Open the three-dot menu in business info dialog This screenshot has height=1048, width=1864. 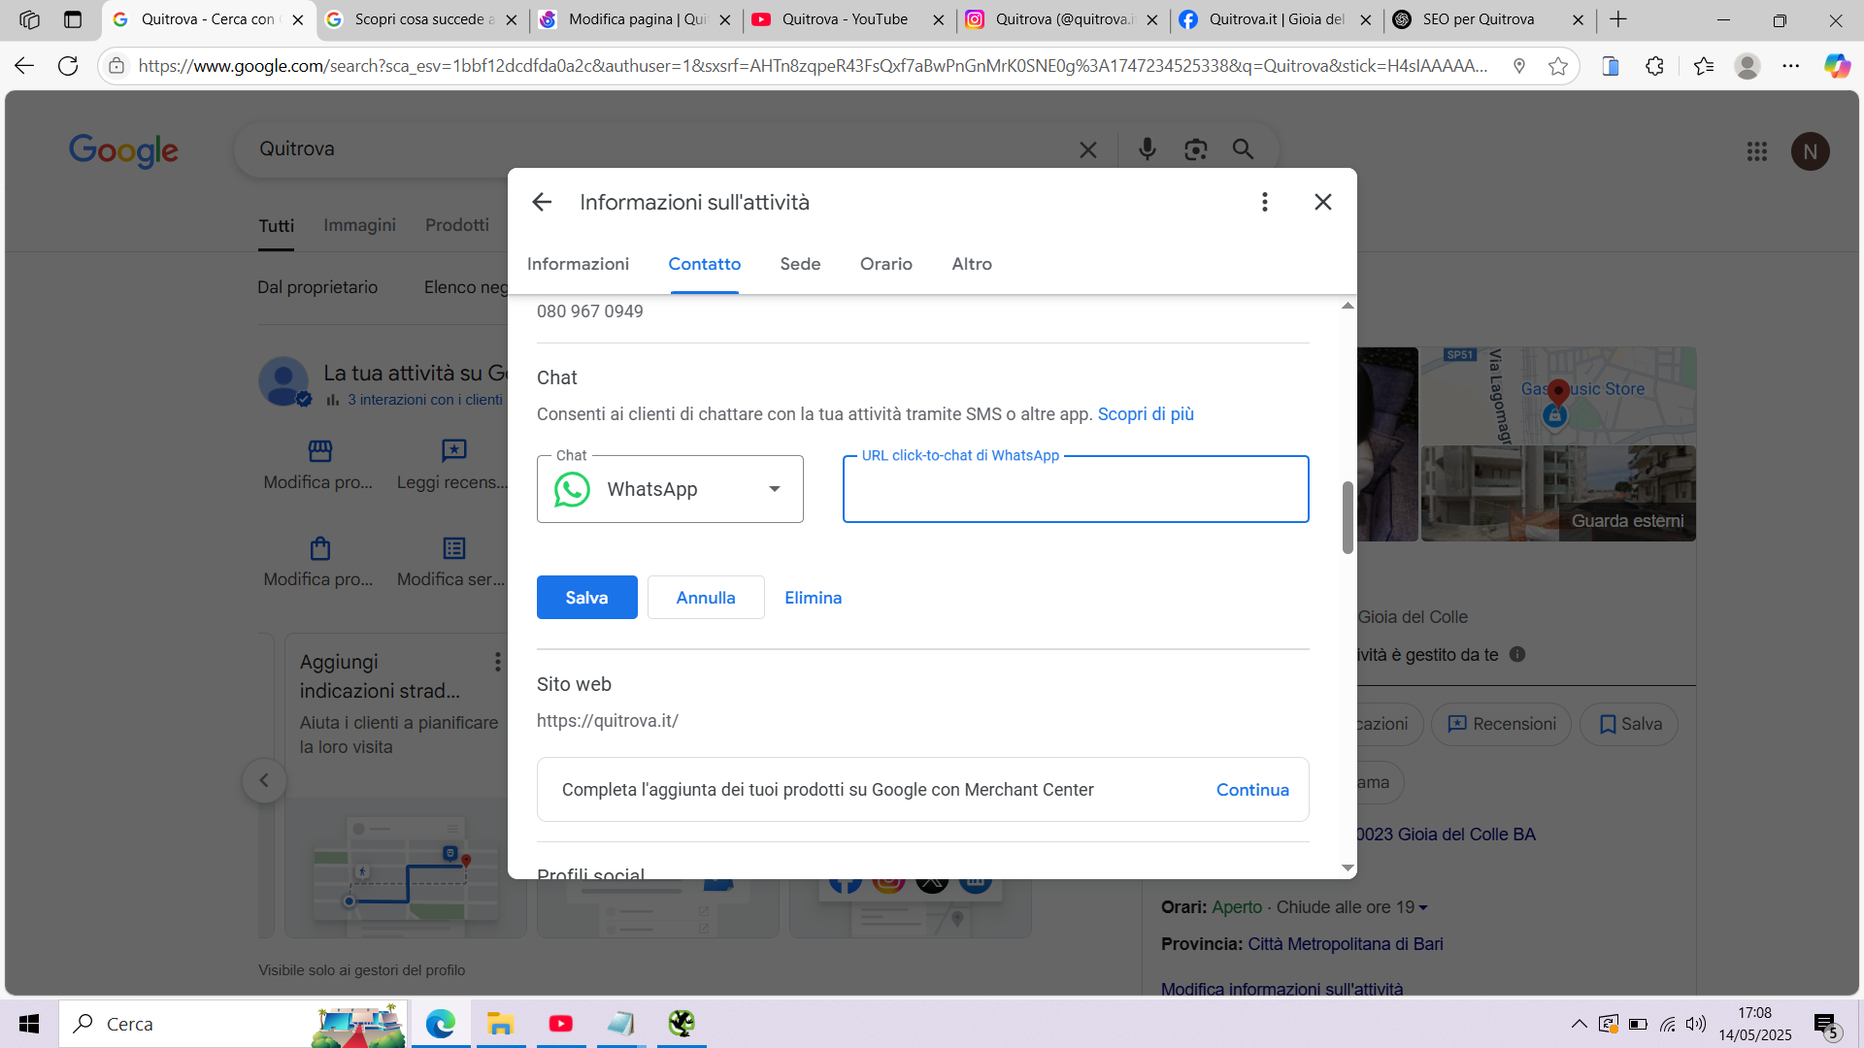point(1264,202)
